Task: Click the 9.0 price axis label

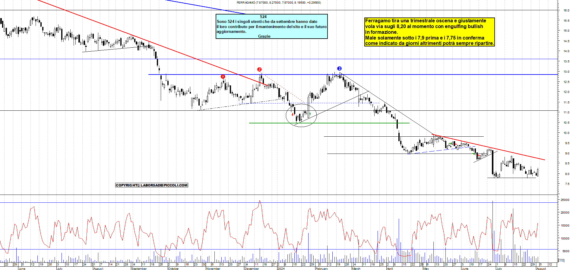Action: pos(567,154)
